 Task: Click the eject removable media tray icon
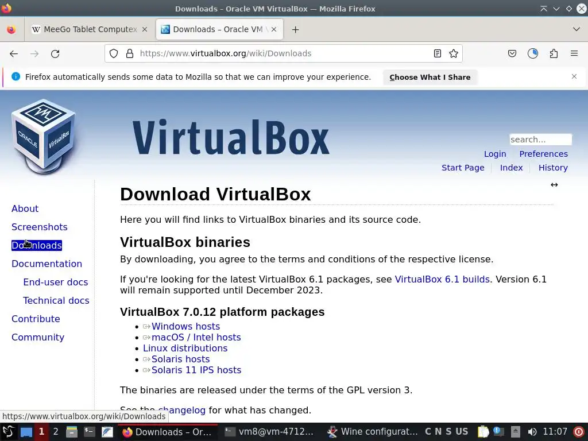tap(516, 432)
